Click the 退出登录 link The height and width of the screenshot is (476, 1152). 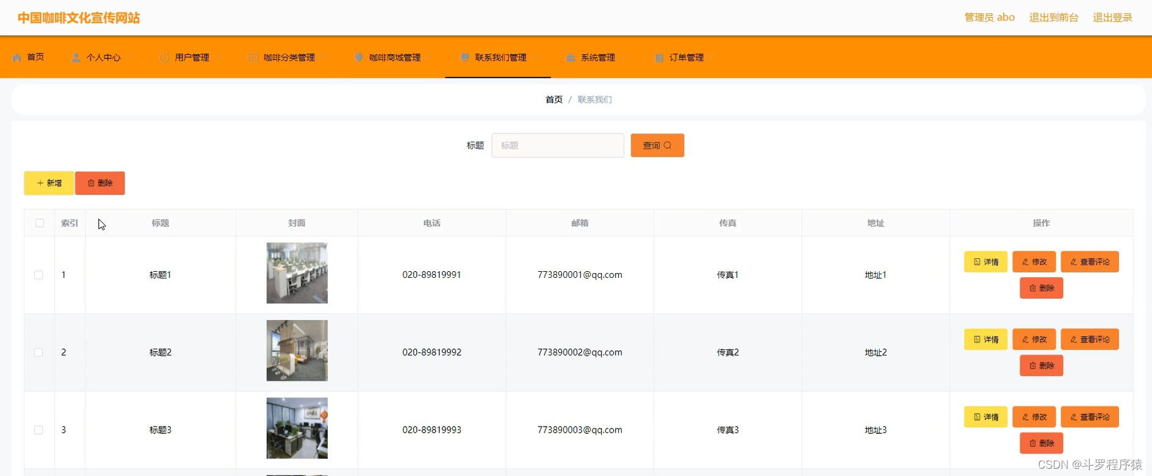(x=1112, y=18)
